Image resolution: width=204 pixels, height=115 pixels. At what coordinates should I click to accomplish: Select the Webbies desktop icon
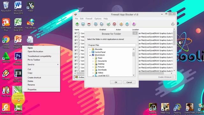click(x=153, y=109)
